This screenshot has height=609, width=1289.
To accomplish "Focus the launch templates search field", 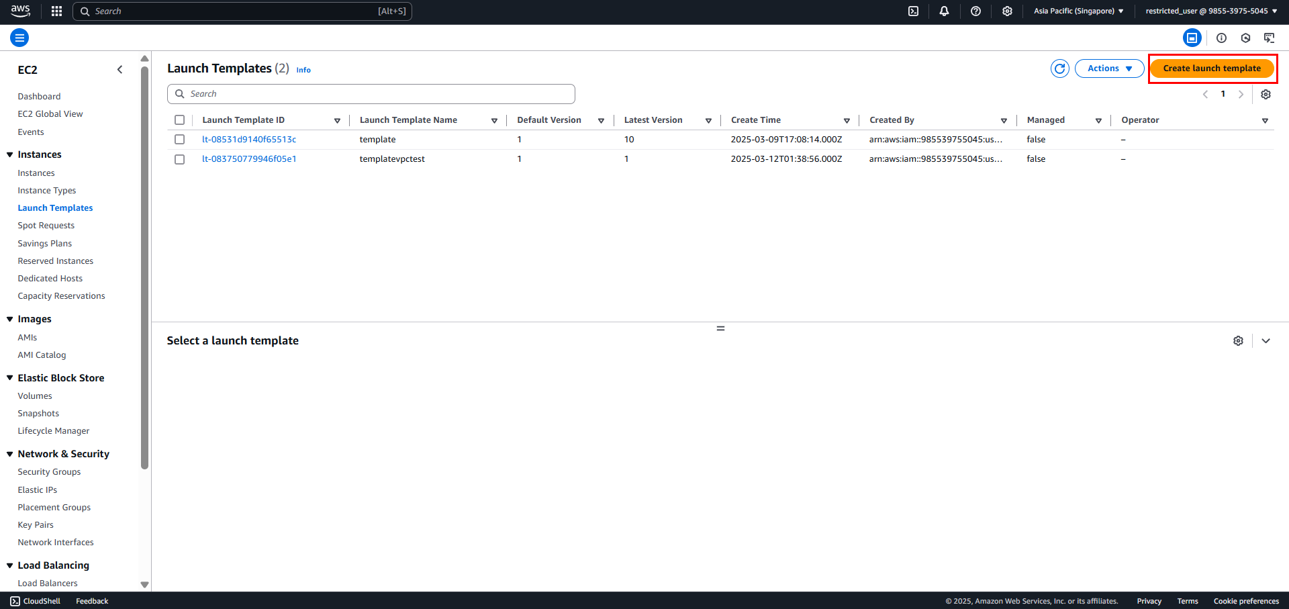I will pos(371,94).
